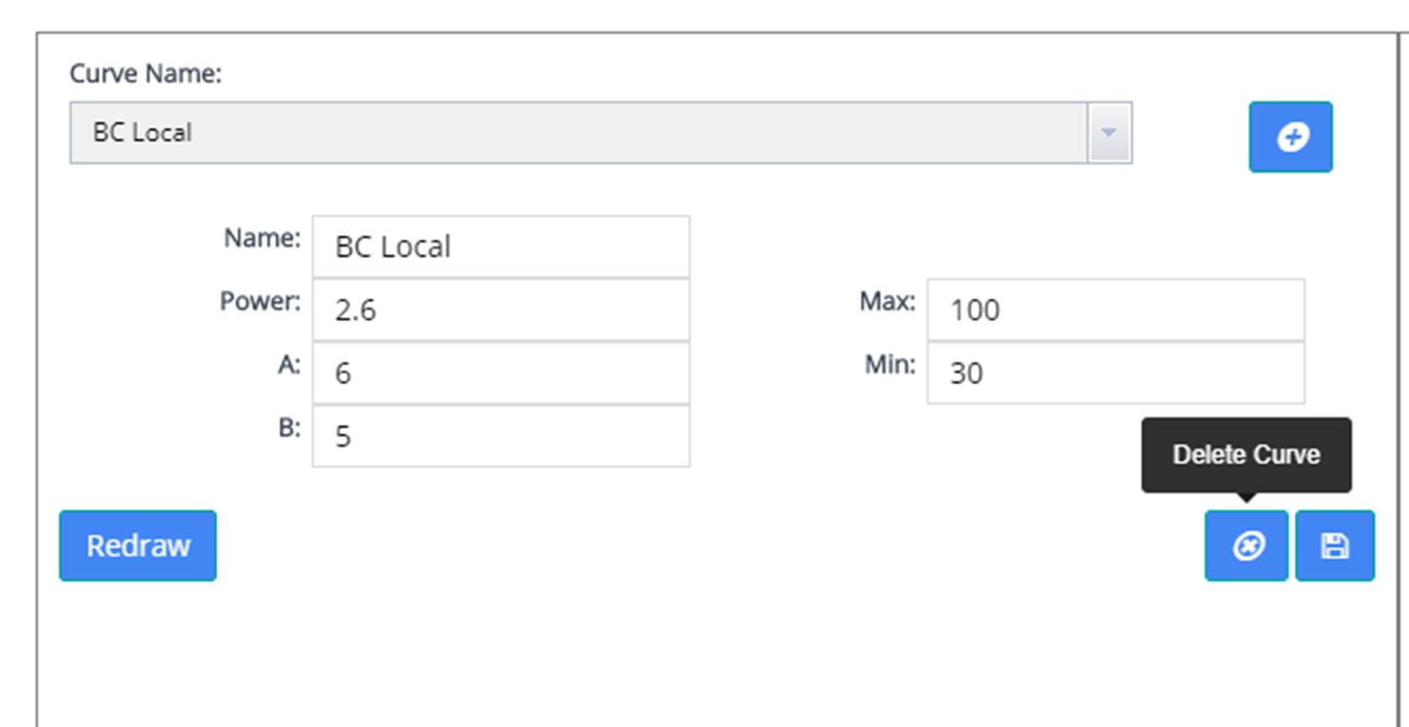Expand the Curve Name dropdown arrow
Screen dimensions: 1409x727
(1109, 133)
